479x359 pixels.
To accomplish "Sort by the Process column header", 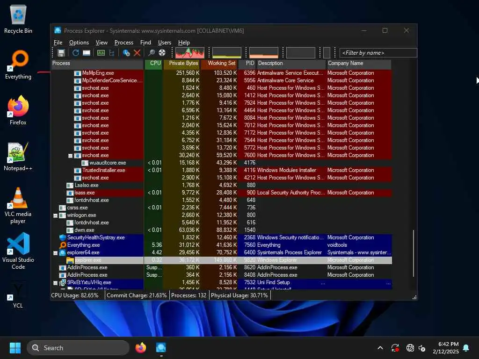I will (97, 63).
